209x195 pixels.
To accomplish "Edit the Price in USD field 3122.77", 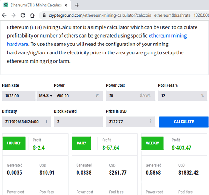I will (131, 122).
